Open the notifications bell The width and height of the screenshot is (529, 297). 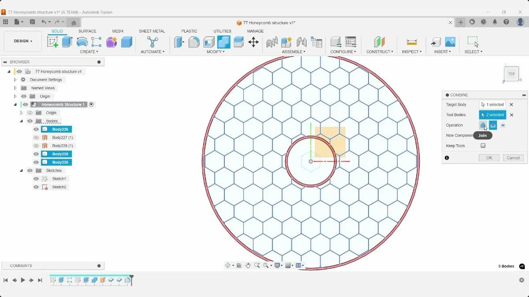point(495,22)
